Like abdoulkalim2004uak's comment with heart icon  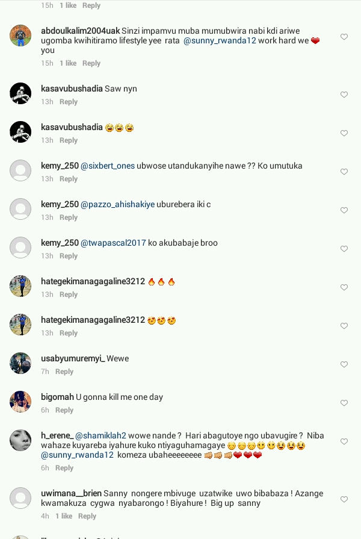(344, 37)
